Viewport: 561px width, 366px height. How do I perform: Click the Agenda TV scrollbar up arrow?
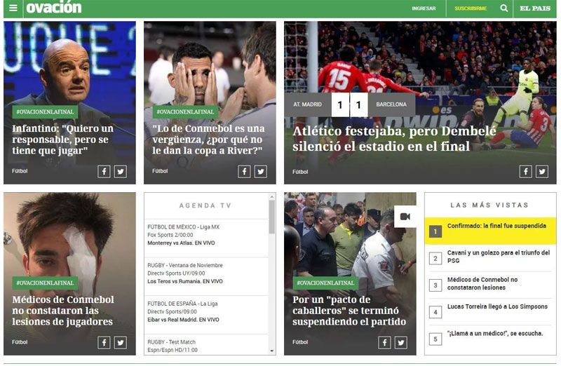(x=272, y=198)
